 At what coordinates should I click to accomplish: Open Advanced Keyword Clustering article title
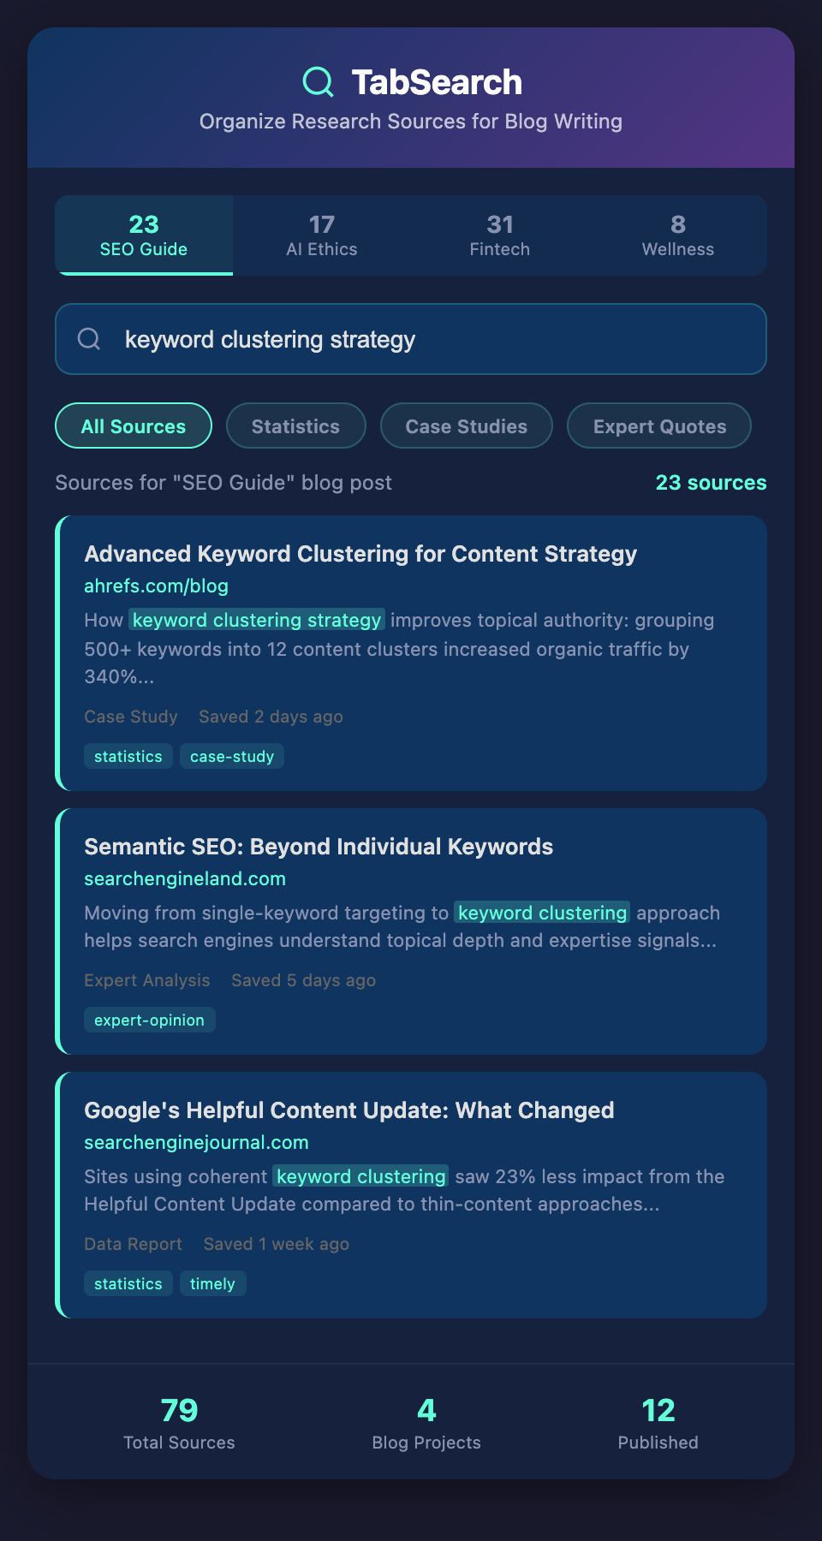[360, 554]
